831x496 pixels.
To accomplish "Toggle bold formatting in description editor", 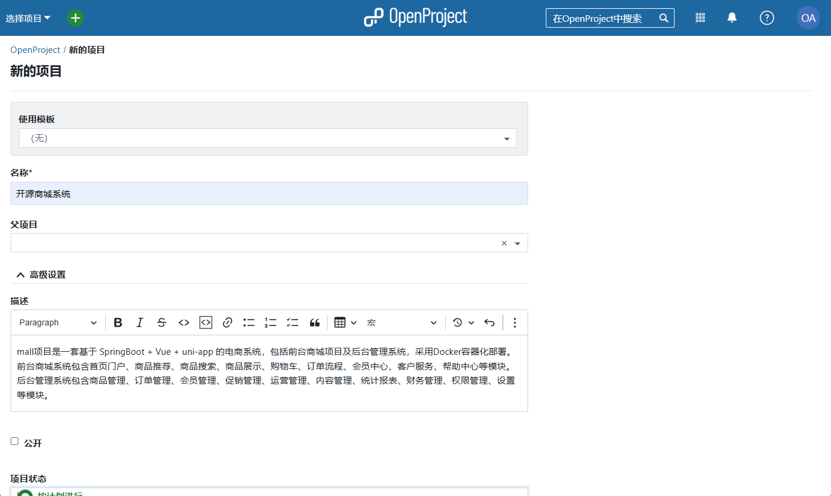I will click(x=118, y=322).
